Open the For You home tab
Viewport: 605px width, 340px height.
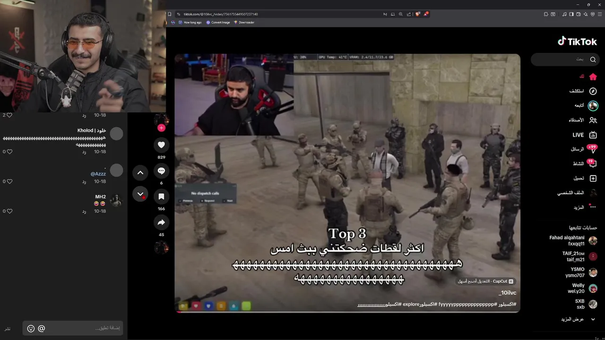tap(588, 76)
